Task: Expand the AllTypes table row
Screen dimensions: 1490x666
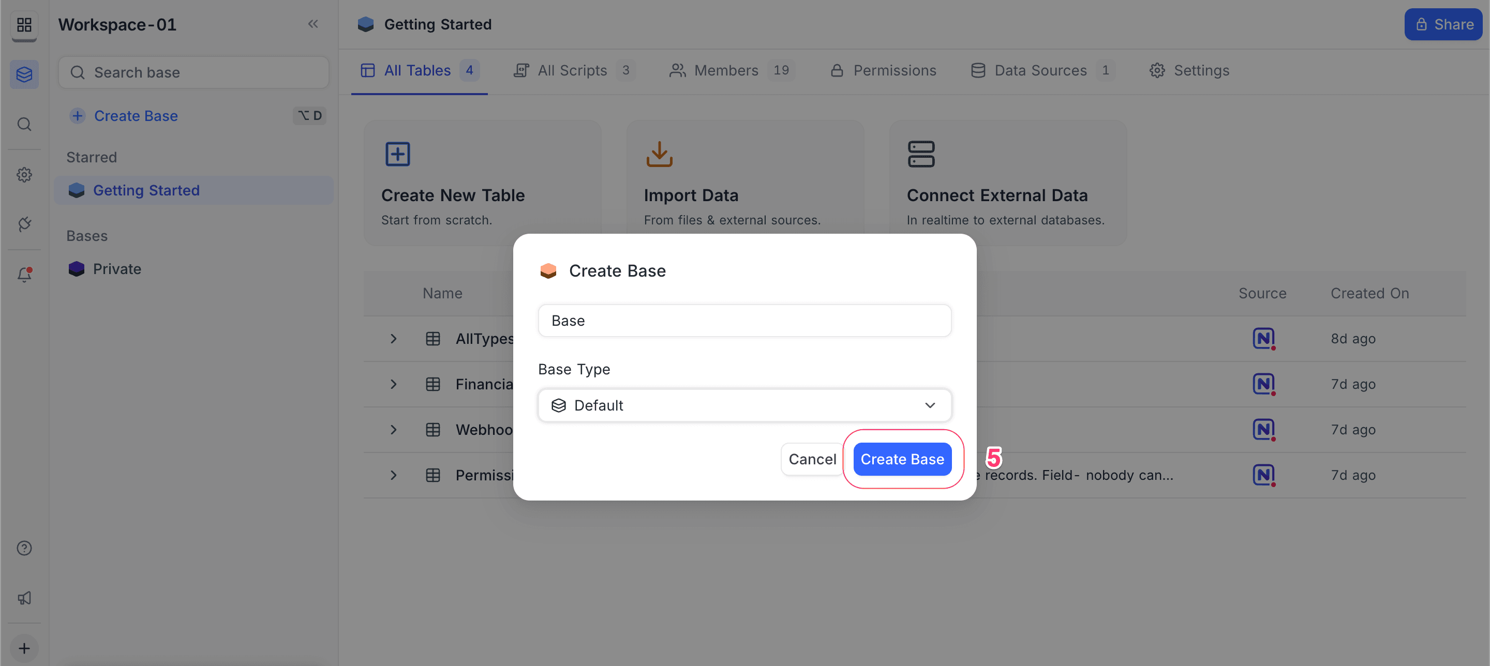Action: (x=393, y=339)
